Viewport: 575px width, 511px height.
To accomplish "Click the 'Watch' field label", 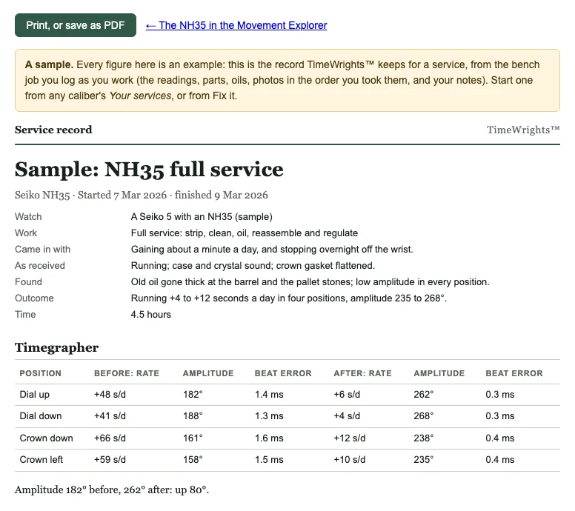I will 28,217.
